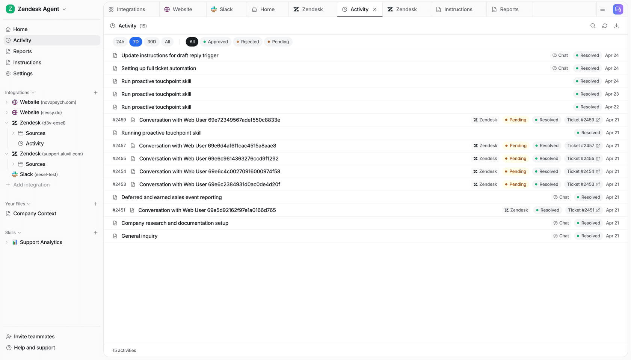Select the Pending status filter

coord(278,42)
